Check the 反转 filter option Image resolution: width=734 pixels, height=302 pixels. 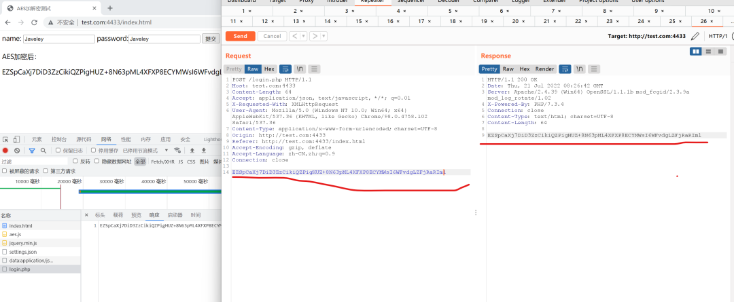(x=75, y=162)
